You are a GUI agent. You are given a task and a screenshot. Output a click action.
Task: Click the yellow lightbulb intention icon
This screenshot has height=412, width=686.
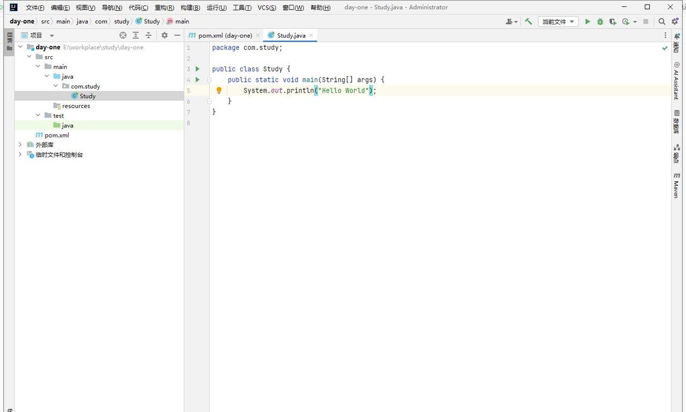coord(219,90)
